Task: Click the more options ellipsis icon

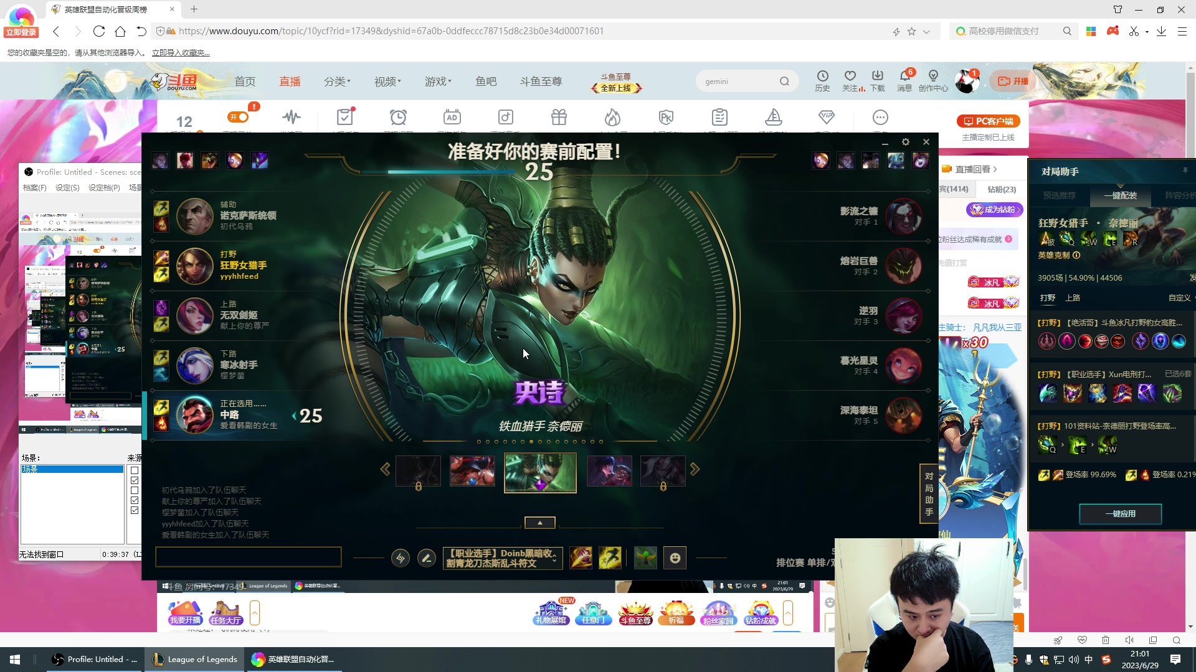Action: [880, 117]
